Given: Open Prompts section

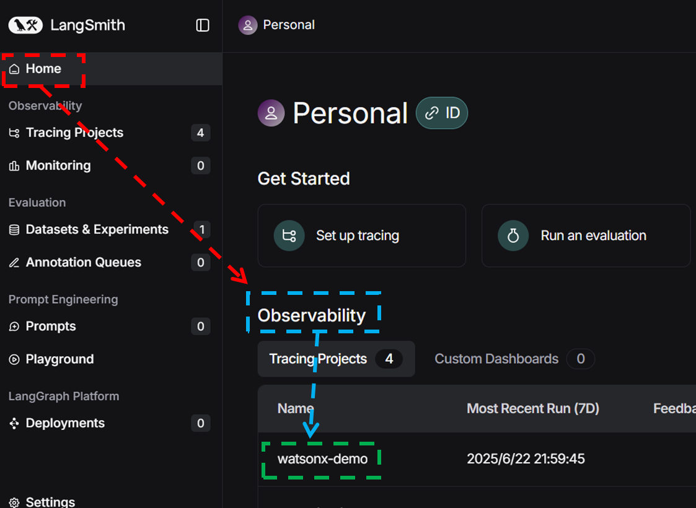Looking at the screenshot, I should tap(111, 326).
